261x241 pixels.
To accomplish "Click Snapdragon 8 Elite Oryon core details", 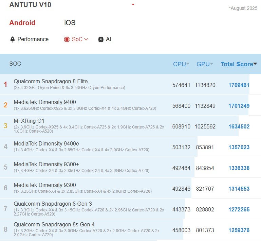I will click(x=70, y=88).
